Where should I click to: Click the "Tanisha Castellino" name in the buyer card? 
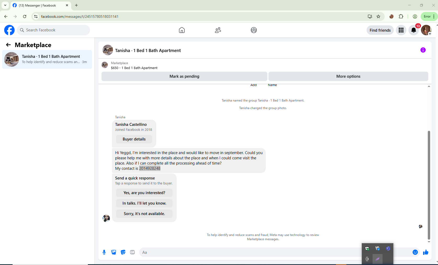[131, 125]
